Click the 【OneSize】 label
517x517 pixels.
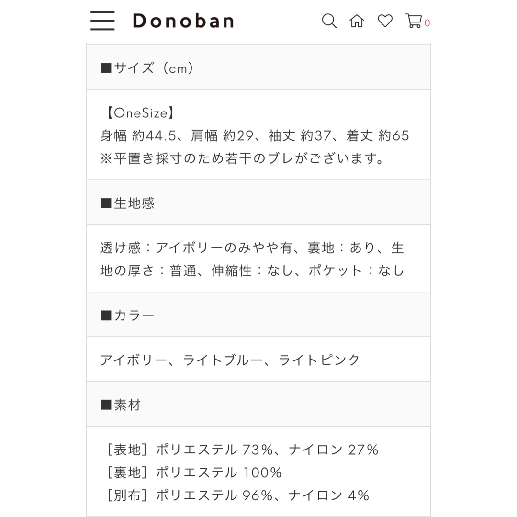point(140,113)
